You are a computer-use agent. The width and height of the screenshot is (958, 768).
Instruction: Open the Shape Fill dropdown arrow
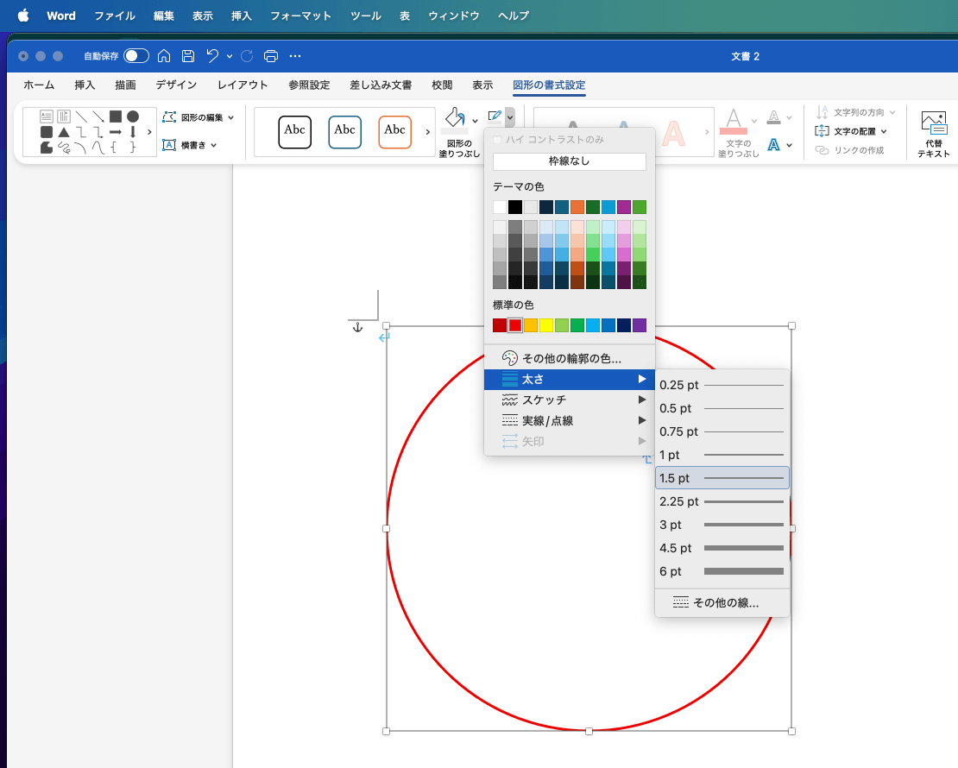475,121
